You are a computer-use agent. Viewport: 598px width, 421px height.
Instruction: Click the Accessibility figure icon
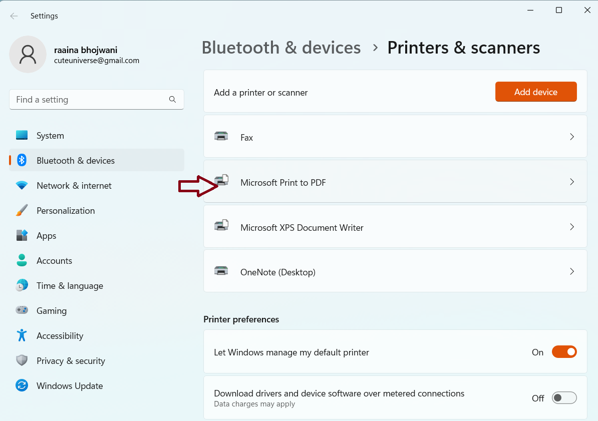point(22,335)
